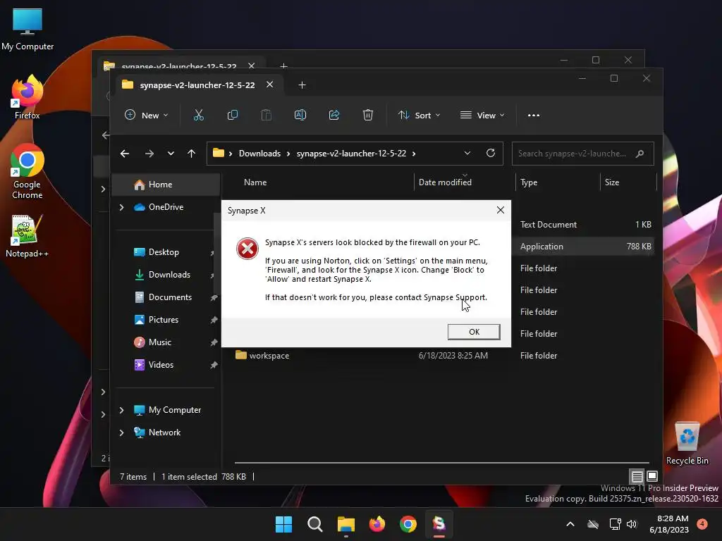
Task: Switch to large thumbnails view icon
Action: (x=652, y=476)
